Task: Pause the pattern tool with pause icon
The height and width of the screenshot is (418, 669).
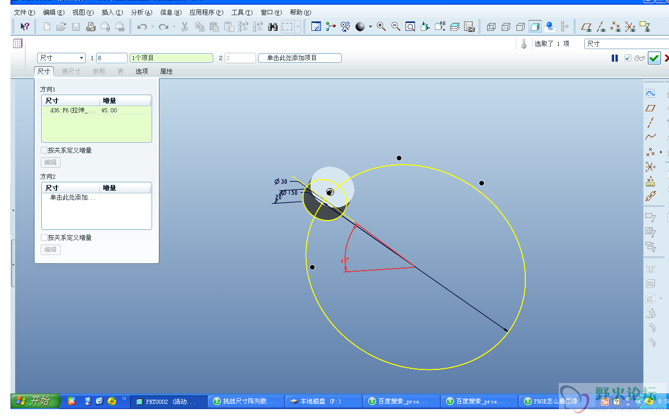Action: tap(615, 58)
